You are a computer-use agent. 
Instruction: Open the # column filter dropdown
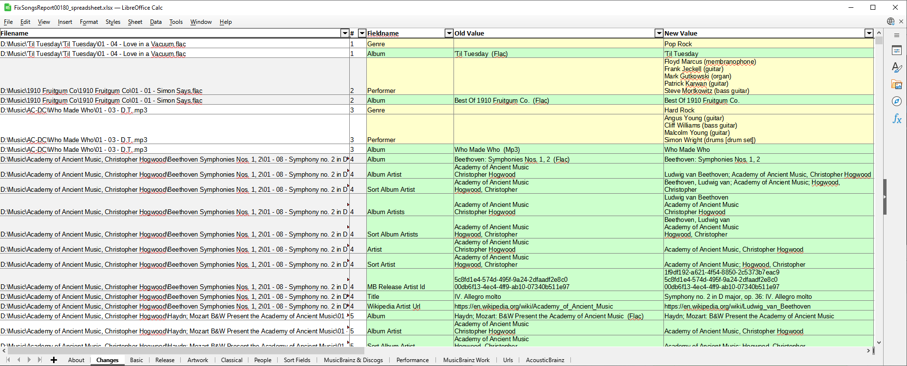pyautogui.click(x=362, y=33)
